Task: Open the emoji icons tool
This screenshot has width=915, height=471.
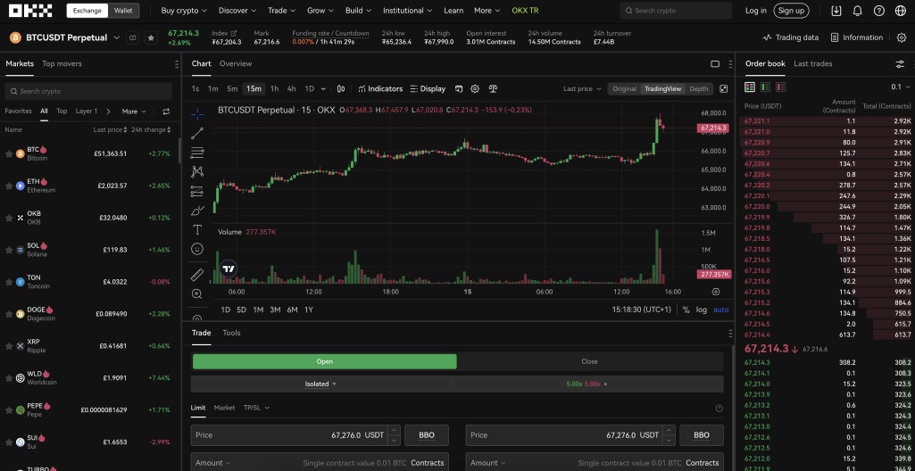Action: (x=197, y=249)
